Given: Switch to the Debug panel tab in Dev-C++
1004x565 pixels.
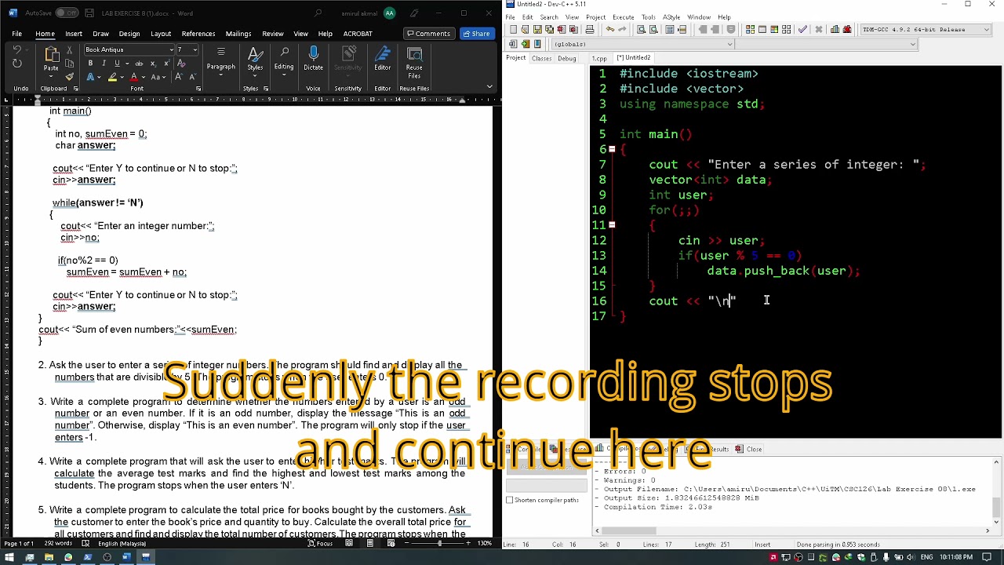Looking at the screenshot, I should (x=566, y=58).
